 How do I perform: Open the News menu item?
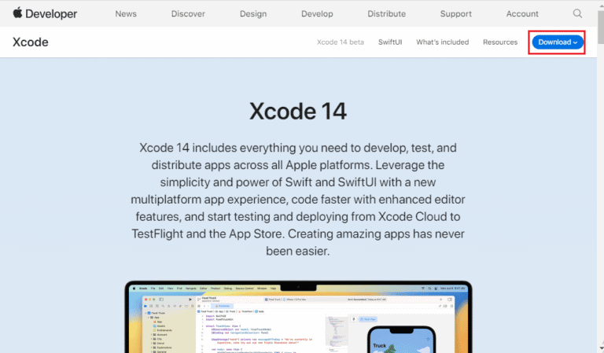tap(126, 13)
